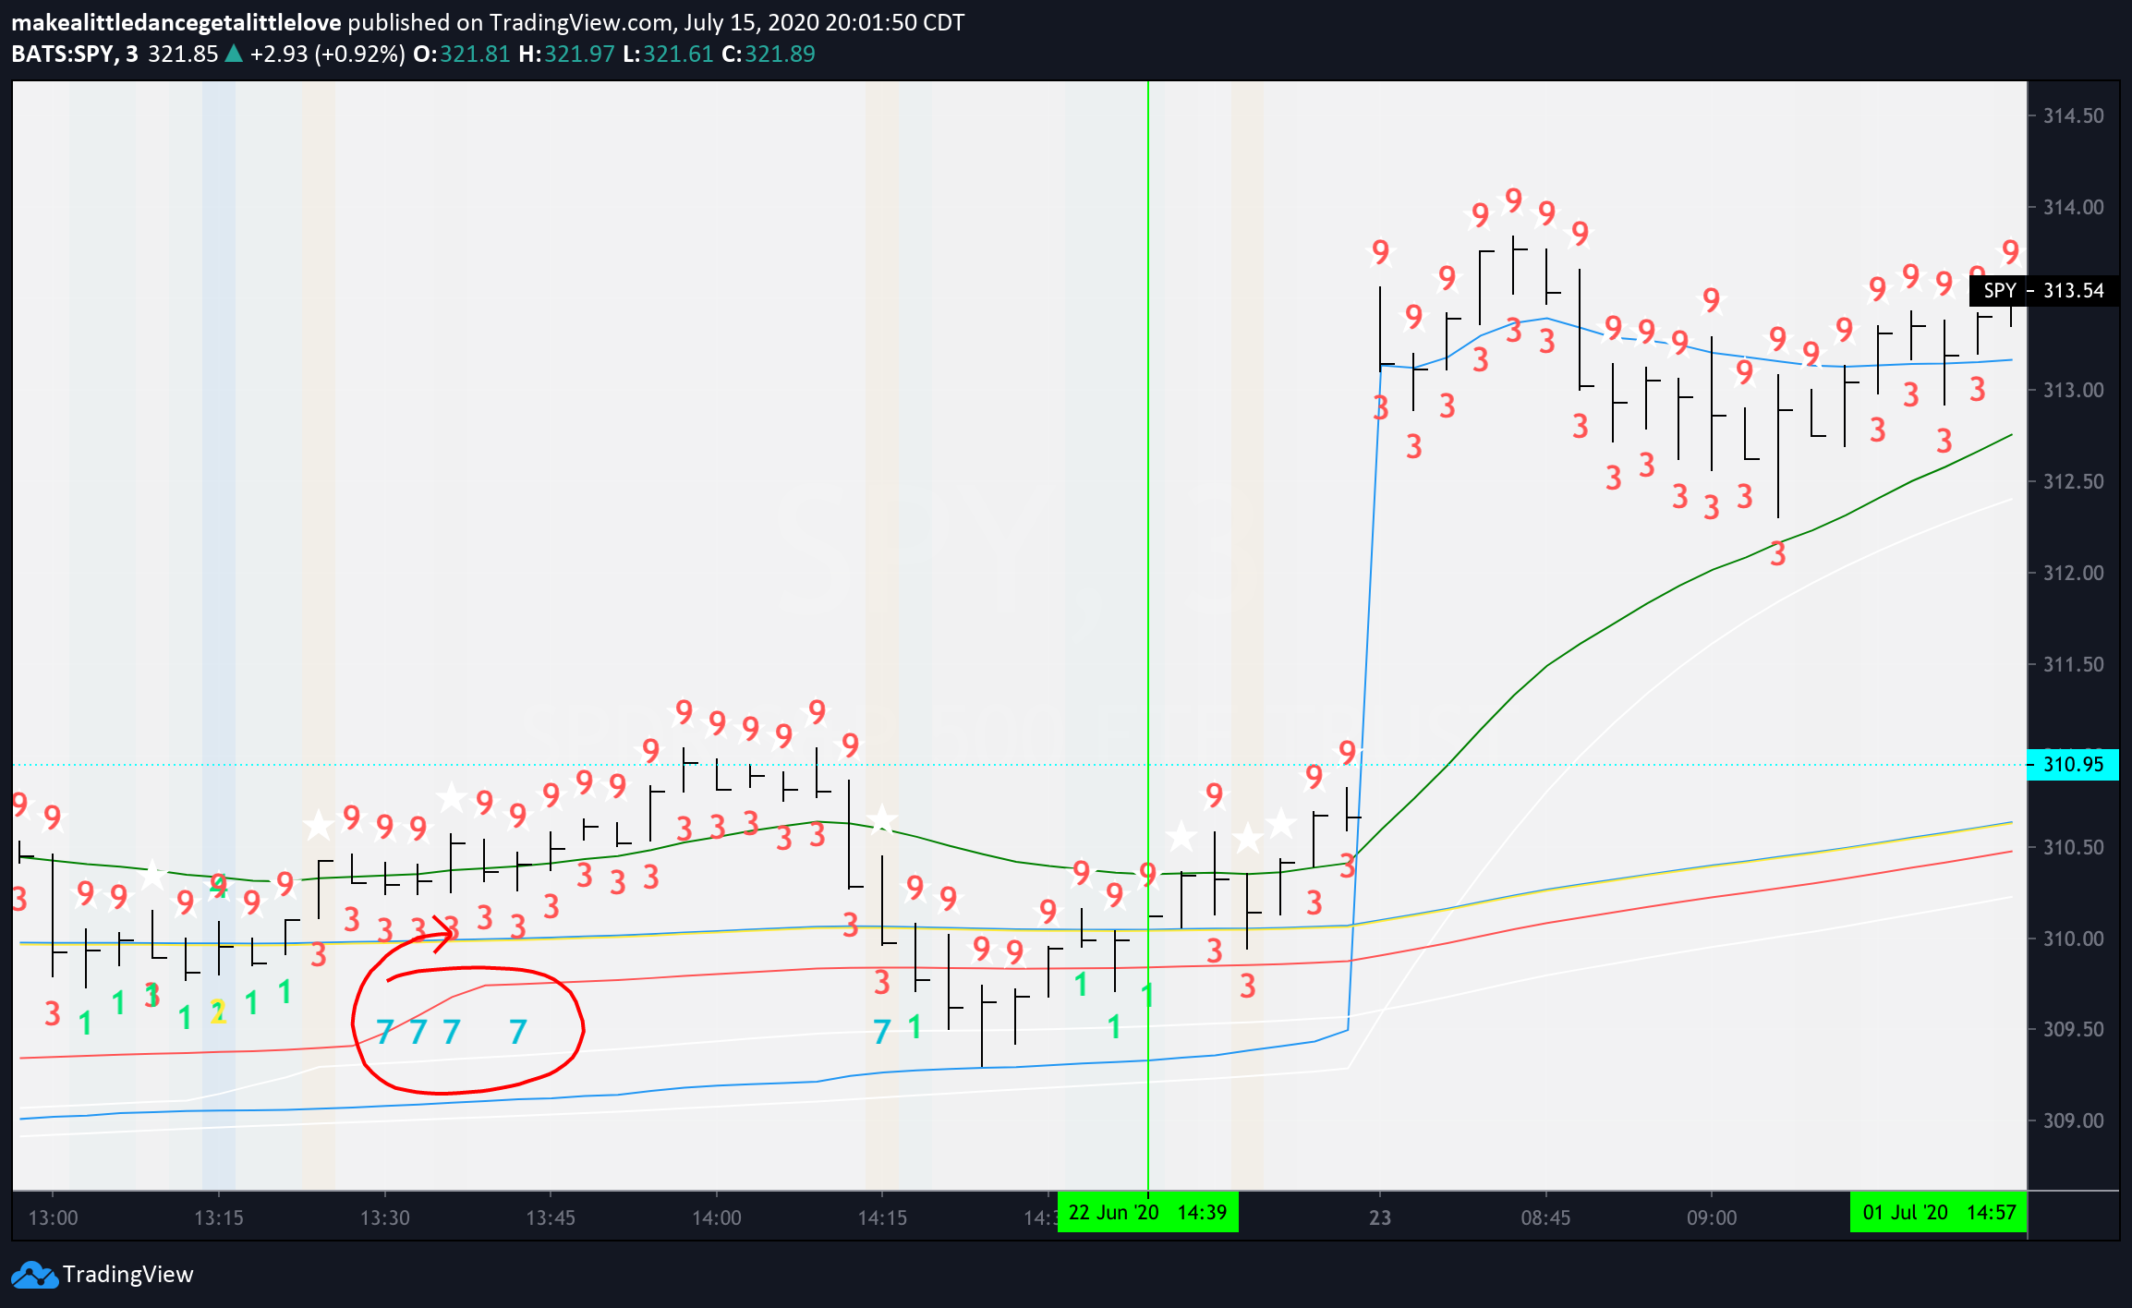Click the open value O:321.81
The height and width of the screenshot is (1308, 2132).
click(462, 54)
